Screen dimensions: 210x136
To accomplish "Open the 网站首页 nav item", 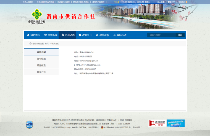I will pos(33,35).
